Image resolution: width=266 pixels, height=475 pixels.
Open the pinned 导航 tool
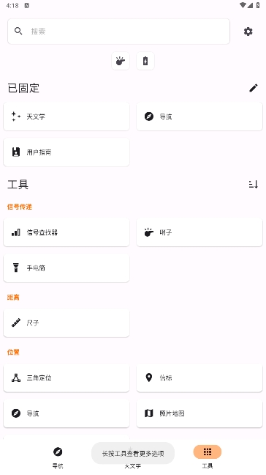199,117
